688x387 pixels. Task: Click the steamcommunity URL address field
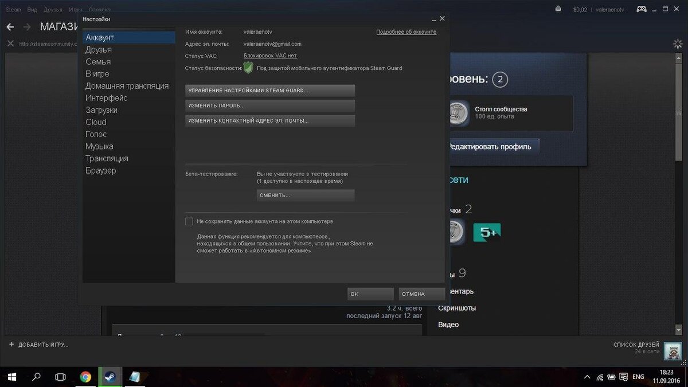[48, 44]
